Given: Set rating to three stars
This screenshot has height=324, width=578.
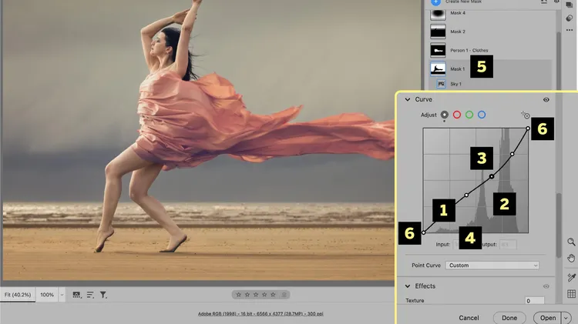Looking at the screenshot, I should (x=256, y=295).
